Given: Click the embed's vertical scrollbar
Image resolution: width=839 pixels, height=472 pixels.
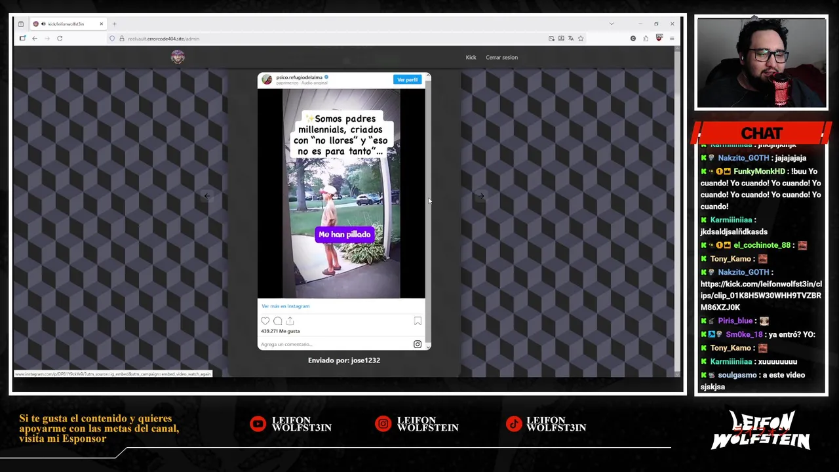Looking at the screenshot, I should tap(428, 210).
